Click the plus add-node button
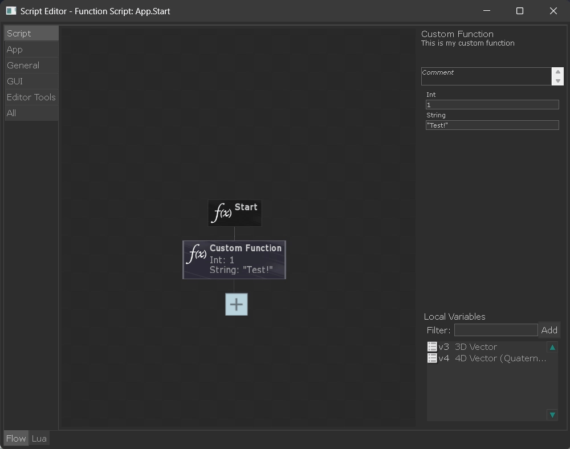Screen dimensions: 570x449 tap(236, 304)
